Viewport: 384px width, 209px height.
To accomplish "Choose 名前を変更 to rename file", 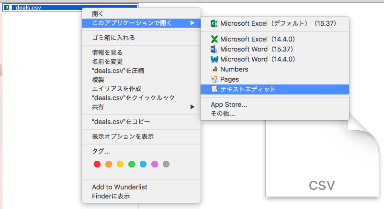I will point(141,62).
